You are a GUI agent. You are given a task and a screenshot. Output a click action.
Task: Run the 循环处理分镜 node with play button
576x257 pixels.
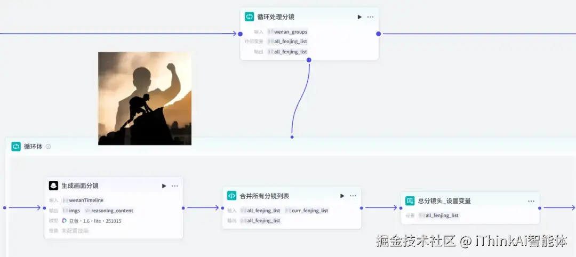[x=359, y=17]
